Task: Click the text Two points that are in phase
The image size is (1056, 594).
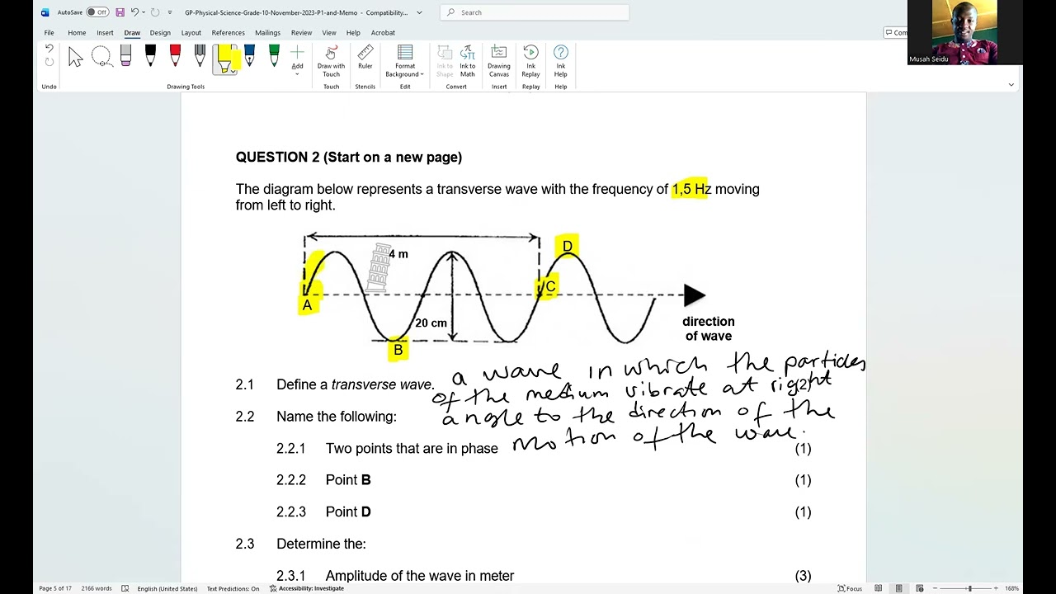Action: tap(412, 448)
